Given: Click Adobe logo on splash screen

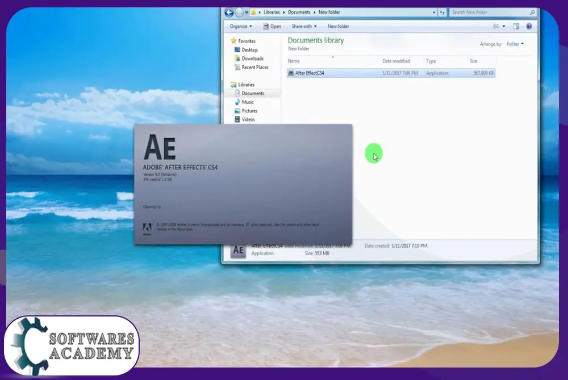Looking at the screenshot, I should point(147,229).
